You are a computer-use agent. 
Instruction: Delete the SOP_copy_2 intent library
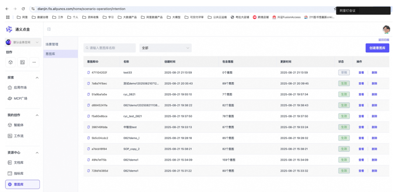[374, 149]
